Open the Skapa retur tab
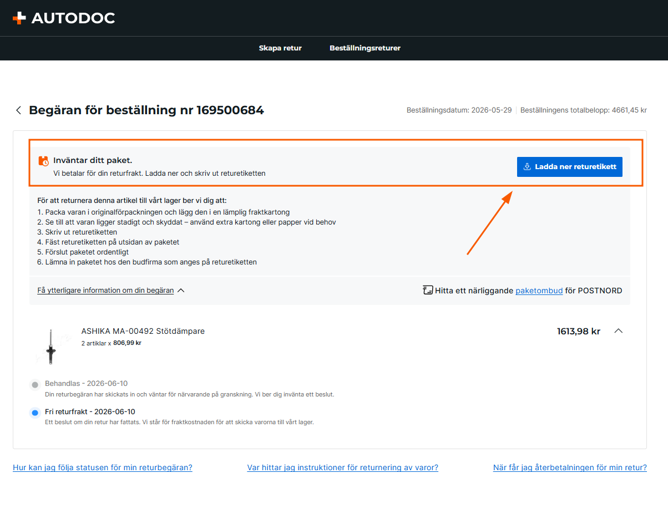Image resolution: width=668 pixels, height=529 pixels. coord(280,48)
